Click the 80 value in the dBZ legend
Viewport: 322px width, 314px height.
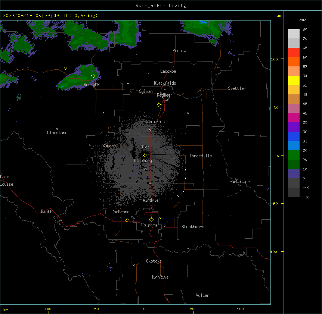click(305, 29)
